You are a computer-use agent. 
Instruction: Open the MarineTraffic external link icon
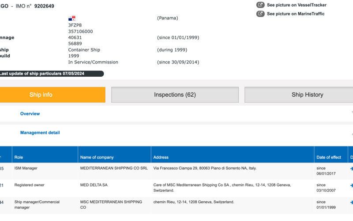pyautogui.click(x=260, y=14)
